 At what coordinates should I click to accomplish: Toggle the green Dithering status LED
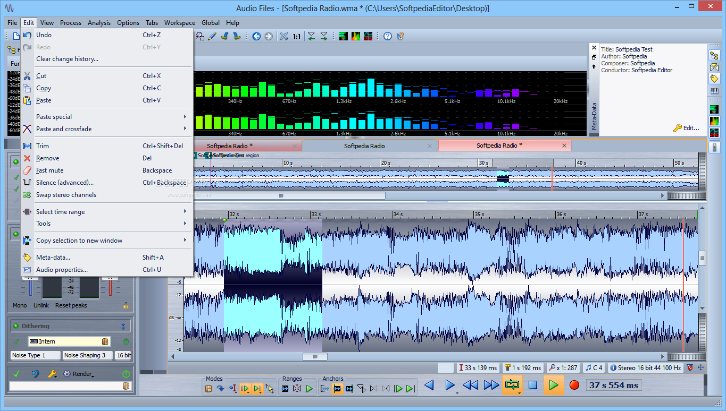[x=16, y=326]
